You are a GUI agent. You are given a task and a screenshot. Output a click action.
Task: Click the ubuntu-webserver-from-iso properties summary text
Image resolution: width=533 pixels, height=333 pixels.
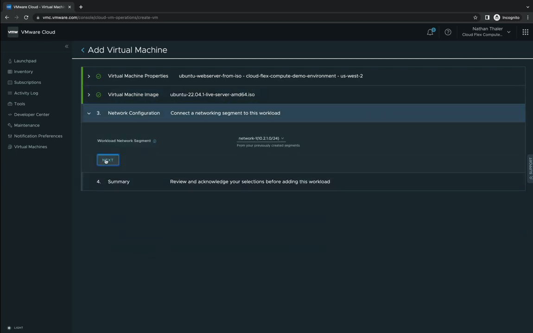tap(271, 76)
